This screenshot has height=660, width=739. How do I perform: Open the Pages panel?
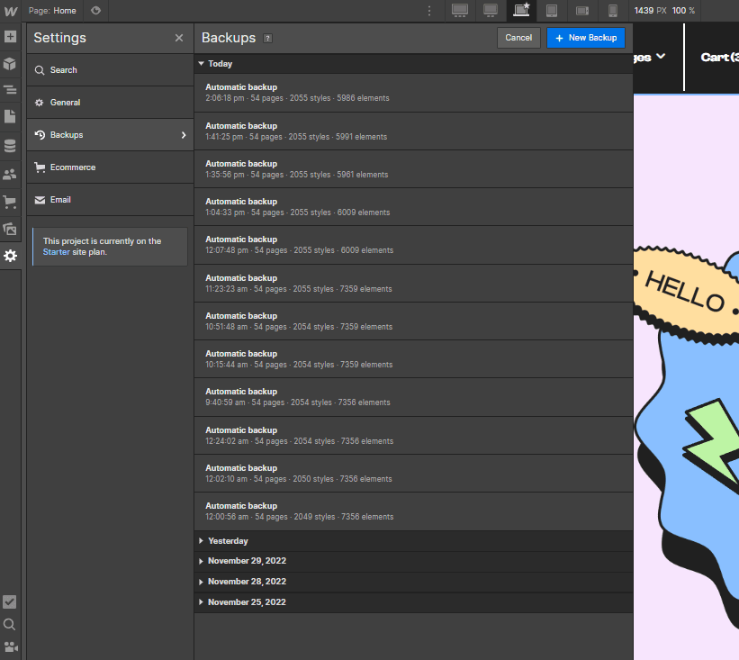pos(11,116)
